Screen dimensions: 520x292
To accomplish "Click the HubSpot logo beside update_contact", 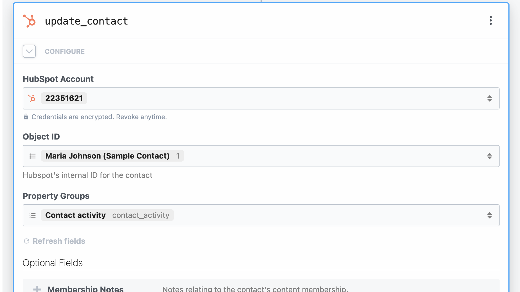I will 29,21.
